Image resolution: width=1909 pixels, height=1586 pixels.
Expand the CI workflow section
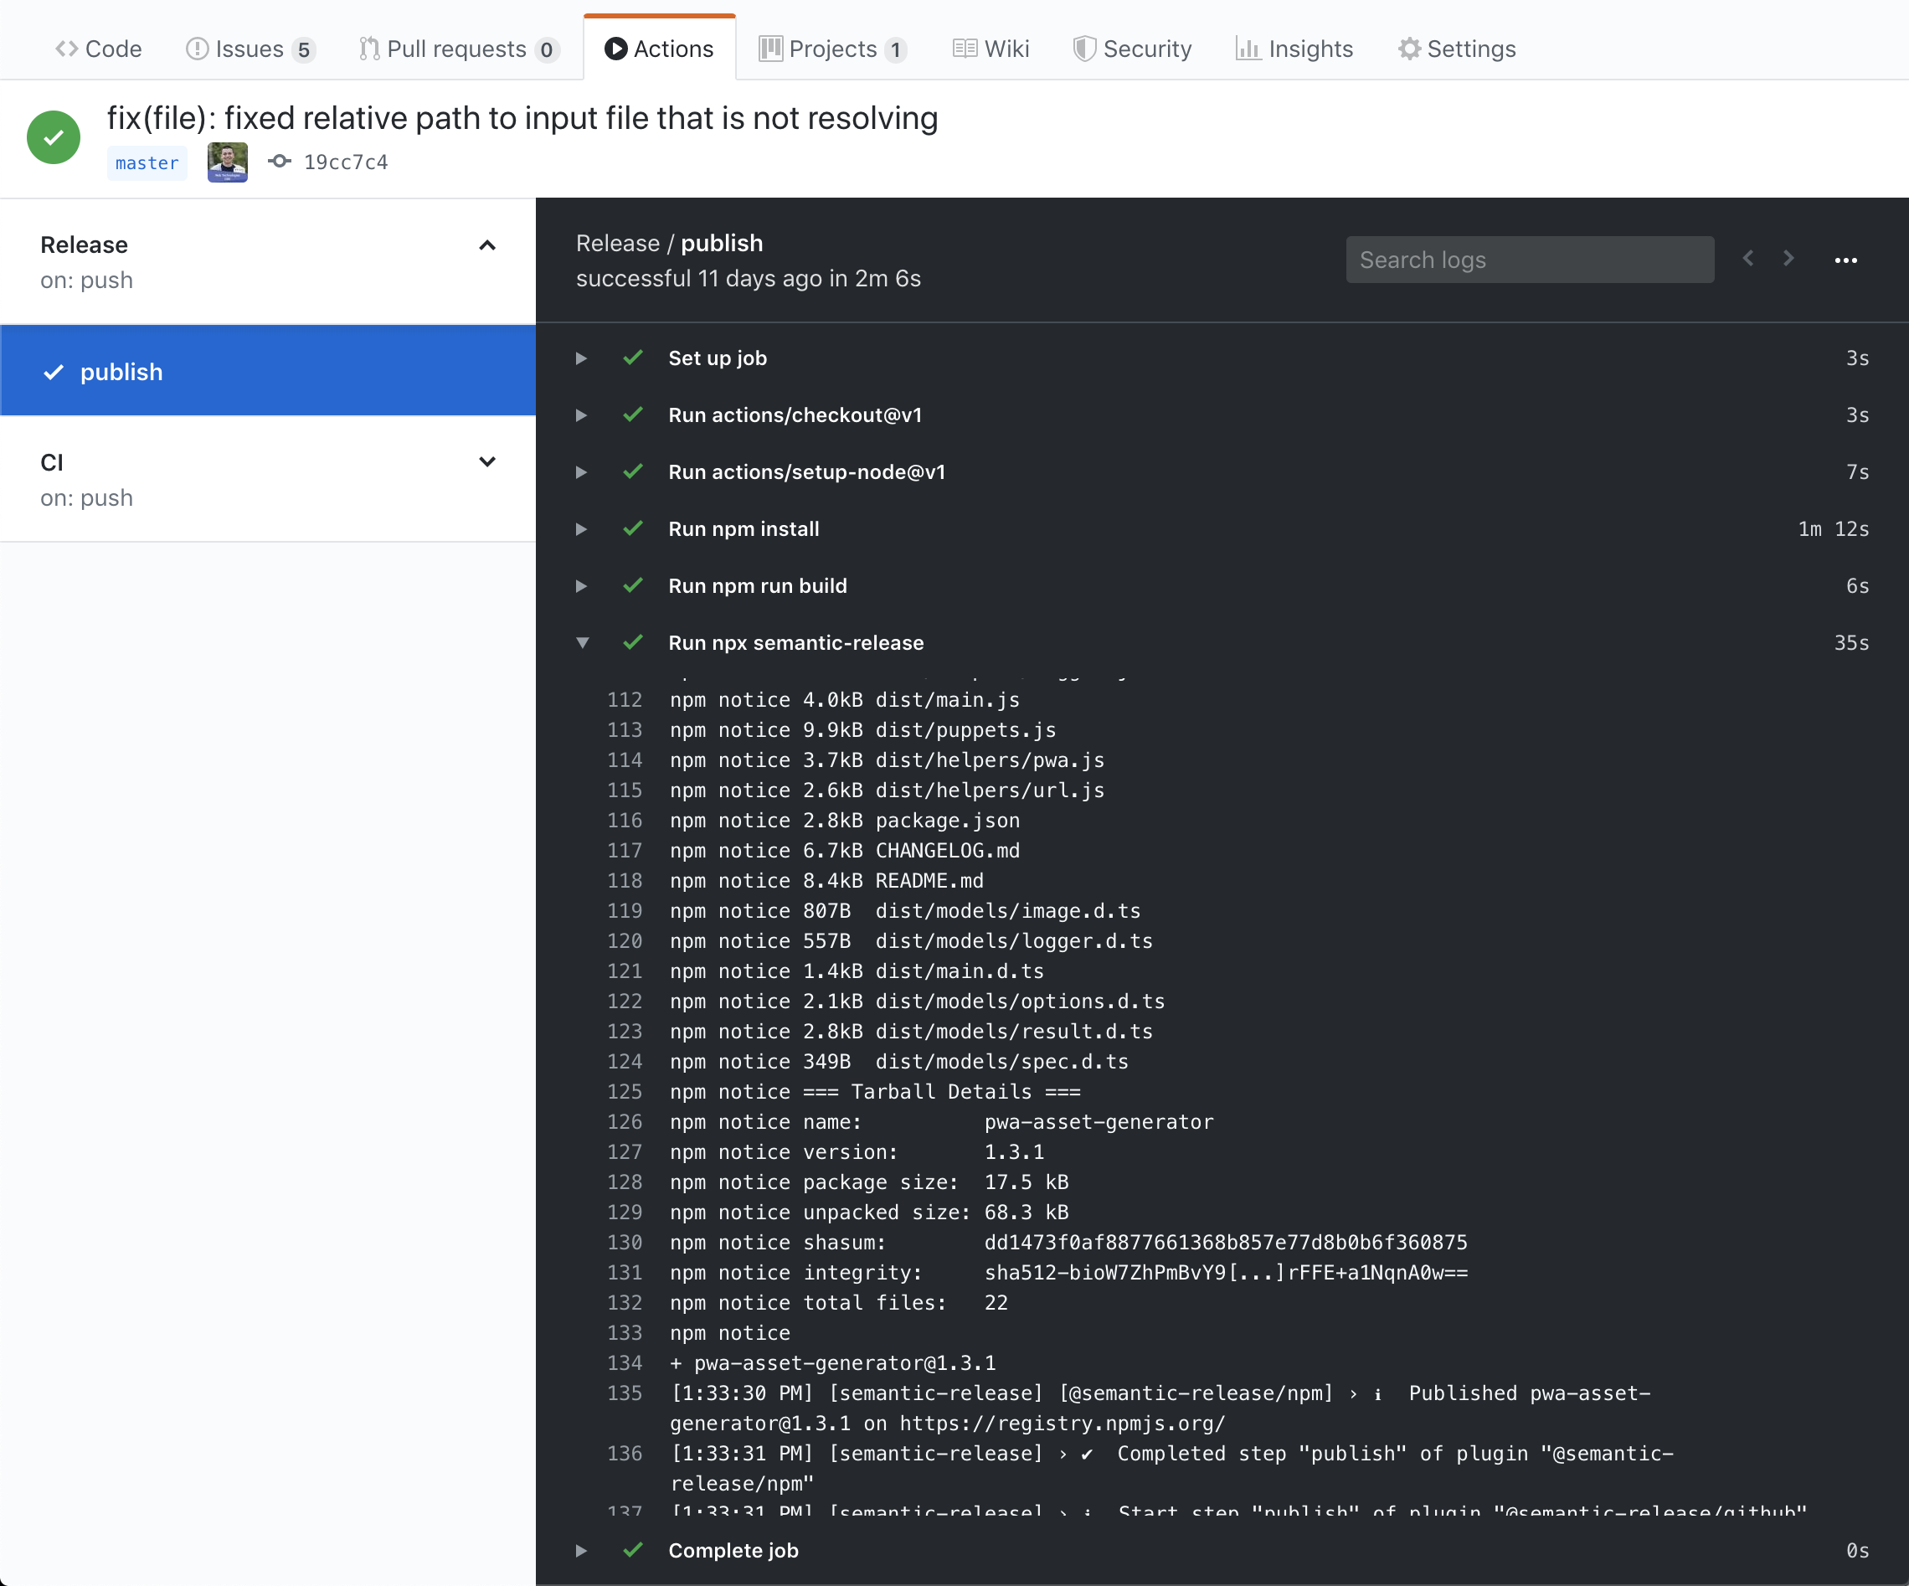(x=487, y=462)
